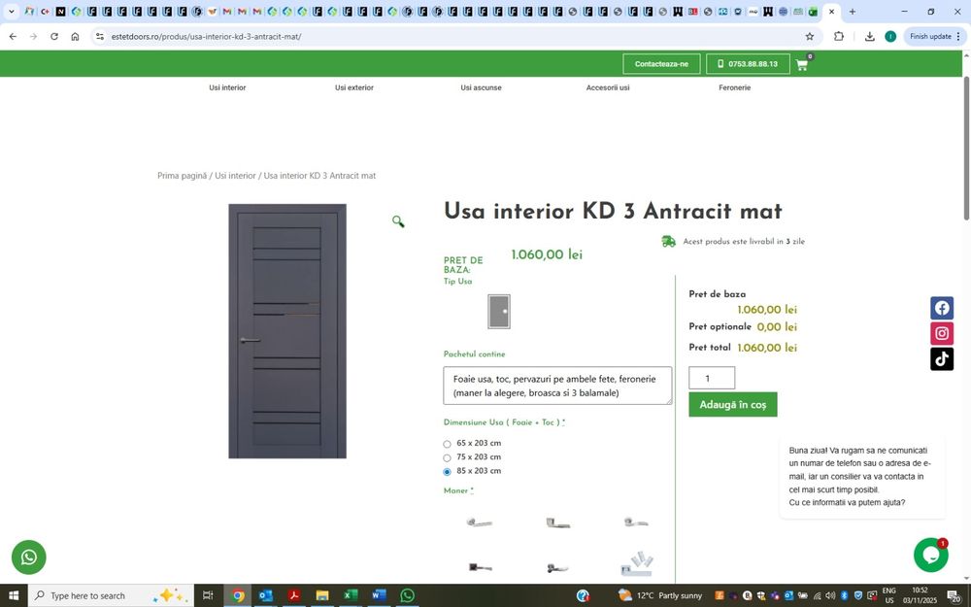Click the page vertical scrollbar

tap(966, 148)
